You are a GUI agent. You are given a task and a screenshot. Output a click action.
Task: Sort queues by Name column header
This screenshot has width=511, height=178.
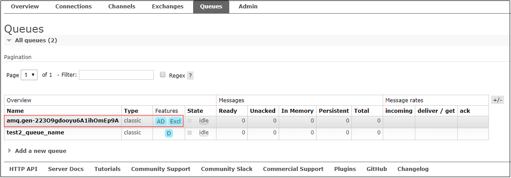(x=15, y=111)
